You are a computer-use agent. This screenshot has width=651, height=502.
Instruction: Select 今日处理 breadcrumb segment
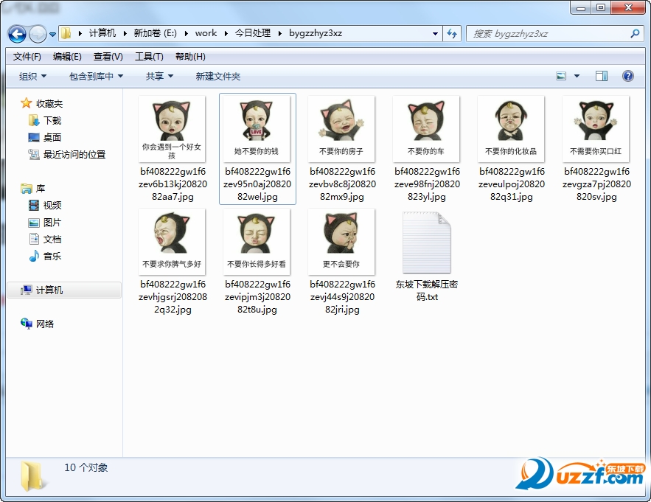pyautogui.click(x=253, y=33)
